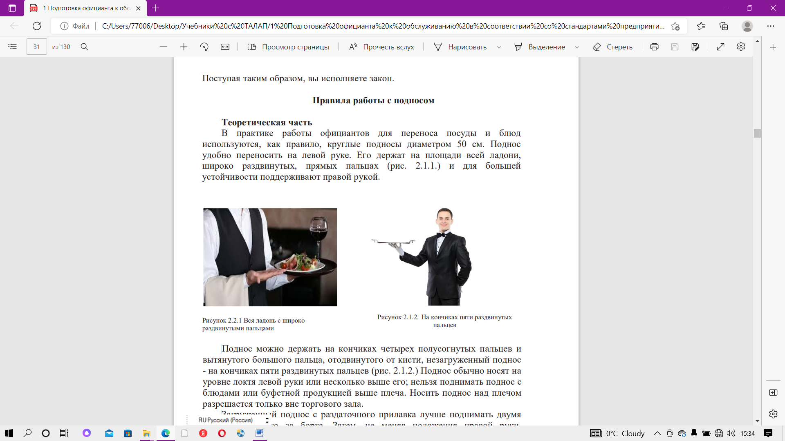Click the page number field showing 31
785x441 pixels.
37,47
